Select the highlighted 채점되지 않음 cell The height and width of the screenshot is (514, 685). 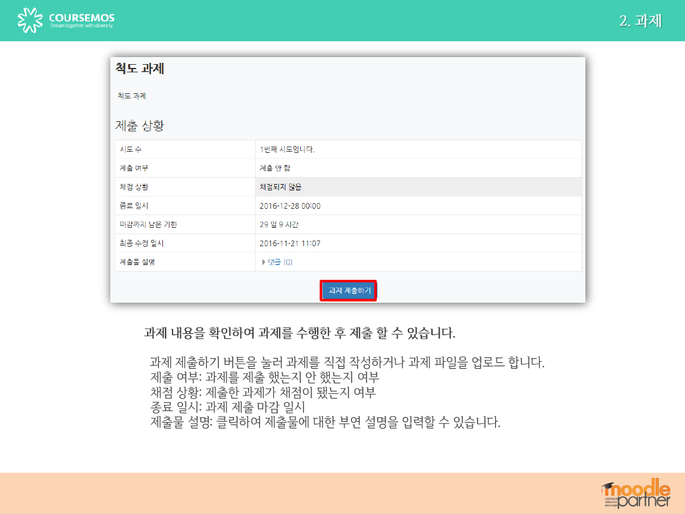point(280,187)
